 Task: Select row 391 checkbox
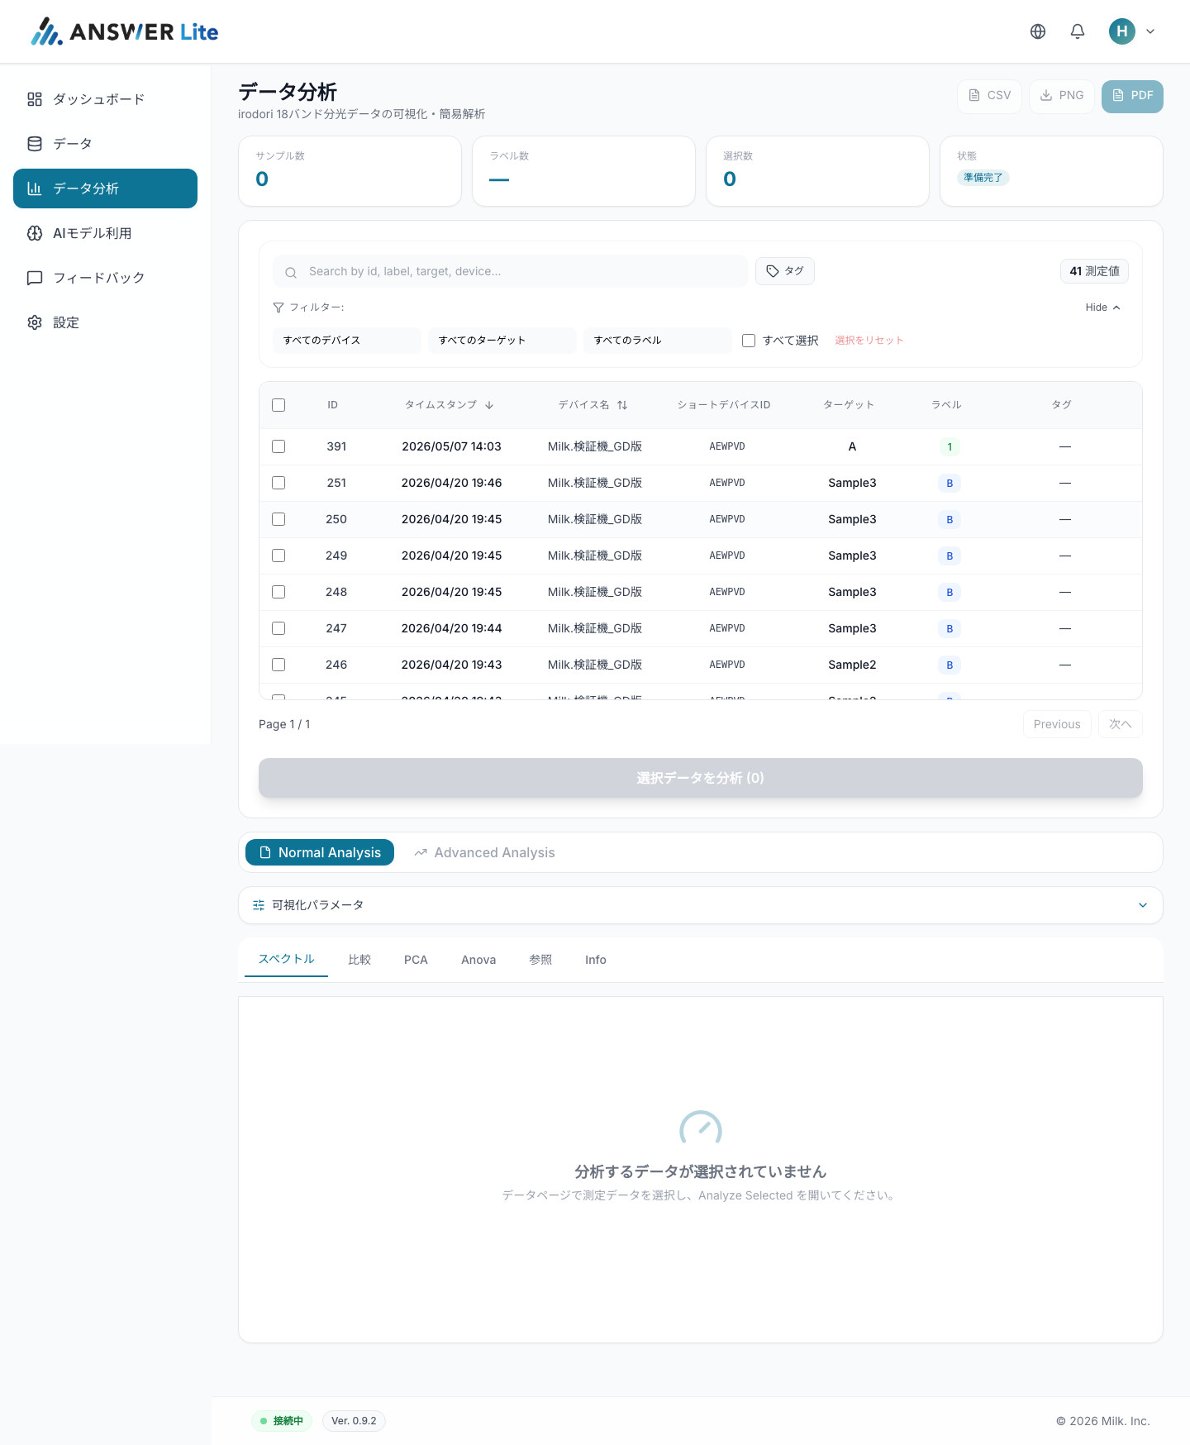(x=278, y=446)
